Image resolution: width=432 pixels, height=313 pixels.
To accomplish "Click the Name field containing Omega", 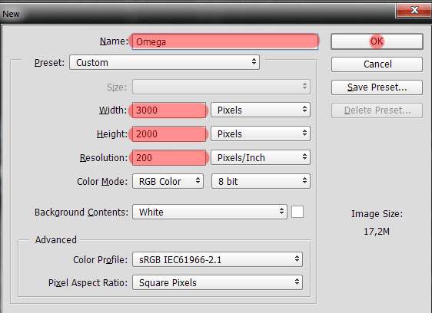I will click(224, 41).
